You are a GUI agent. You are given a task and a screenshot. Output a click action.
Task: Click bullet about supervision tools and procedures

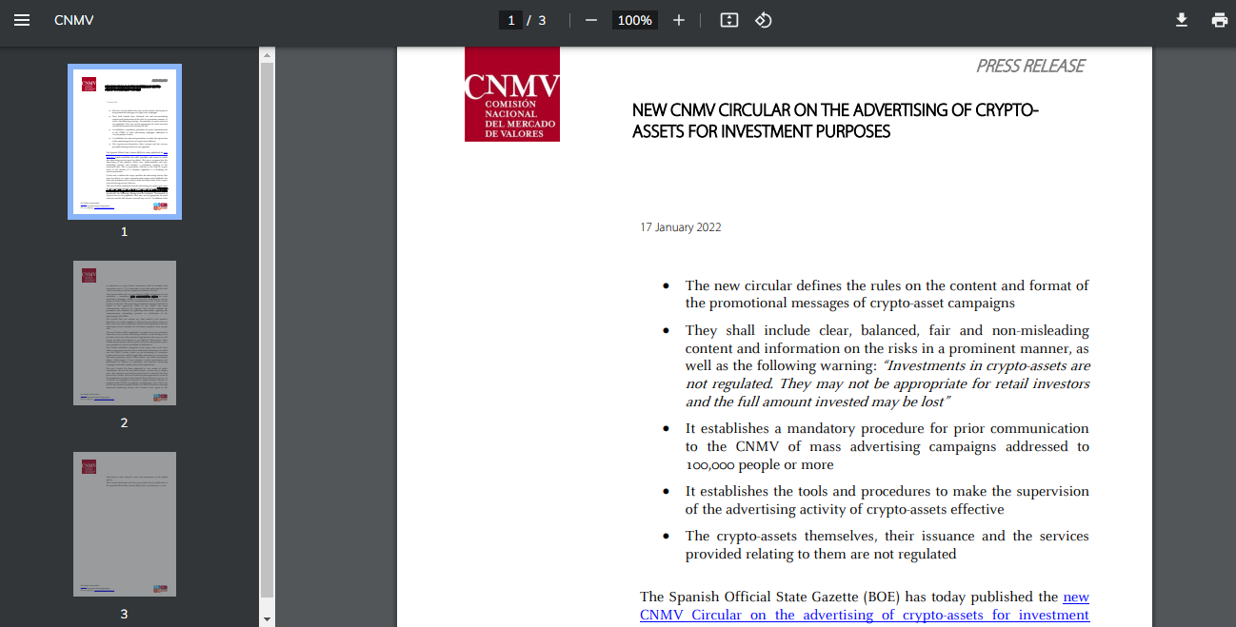tap(887, 500)
